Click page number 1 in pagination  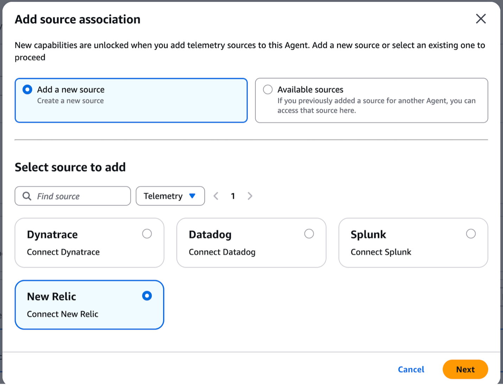(x=233, y=196)
